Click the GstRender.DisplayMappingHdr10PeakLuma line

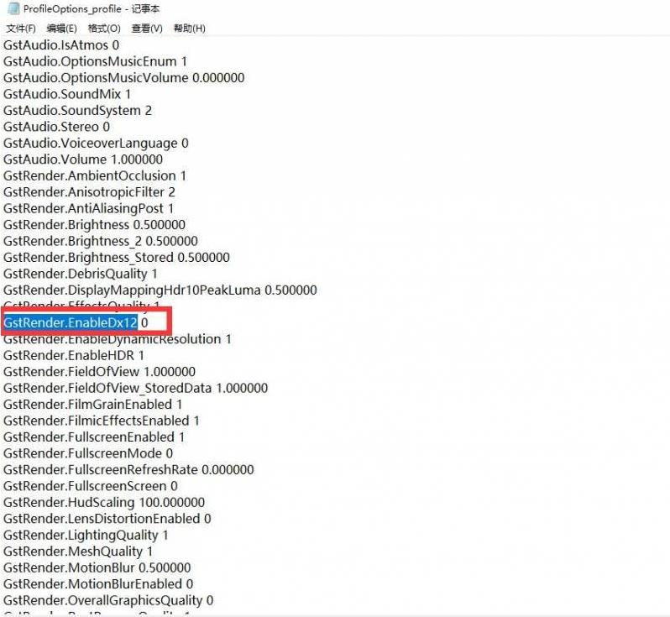[160, 290]
